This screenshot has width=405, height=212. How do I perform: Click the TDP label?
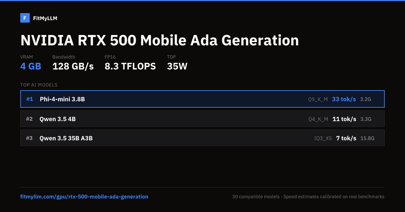pyautogui.click(x=171, y=57)
